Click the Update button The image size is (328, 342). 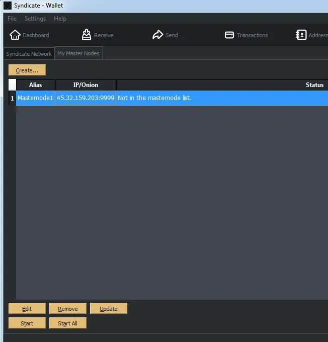109,309
